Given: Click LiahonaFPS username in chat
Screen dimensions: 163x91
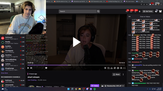Looking at the screenshot, I should click(x=138, y=65).
